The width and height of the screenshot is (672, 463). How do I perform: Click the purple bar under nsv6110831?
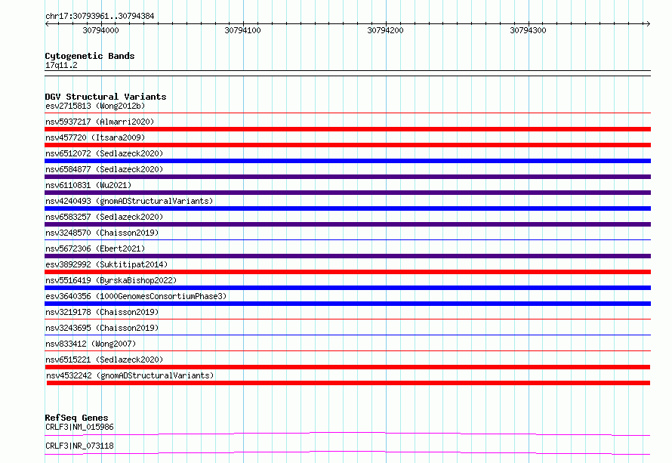tap(347, 193)
